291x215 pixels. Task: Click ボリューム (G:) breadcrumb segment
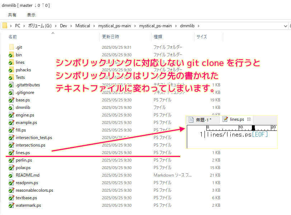(x=40, y=26)
